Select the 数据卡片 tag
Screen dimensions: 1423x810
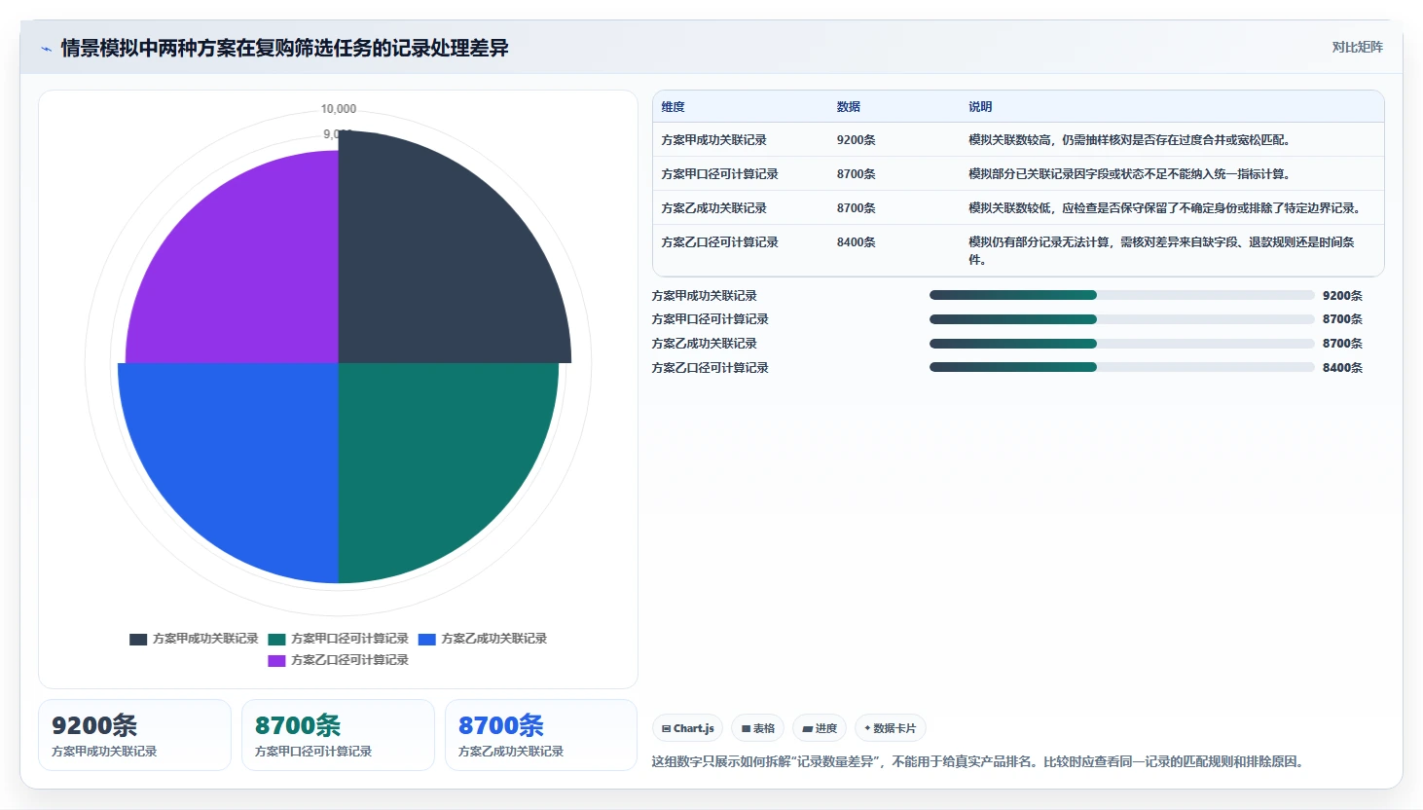coord(890,728)
